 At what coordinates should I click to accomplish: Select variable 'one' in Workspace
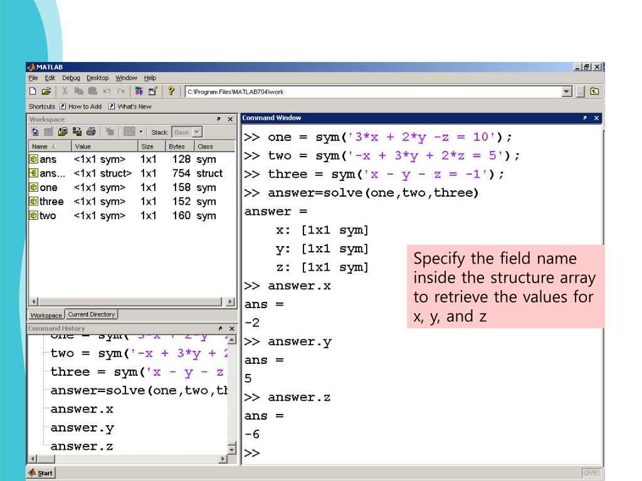[132, 187]
